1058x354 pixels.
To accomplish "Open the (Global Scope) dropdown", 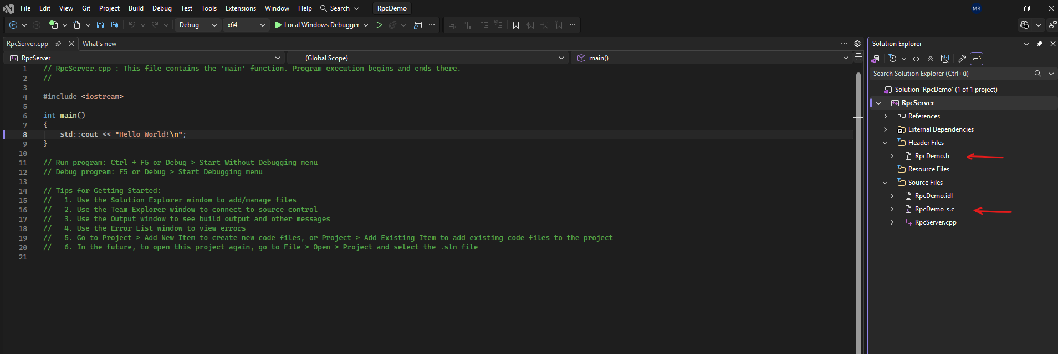I will click(429, 58).
